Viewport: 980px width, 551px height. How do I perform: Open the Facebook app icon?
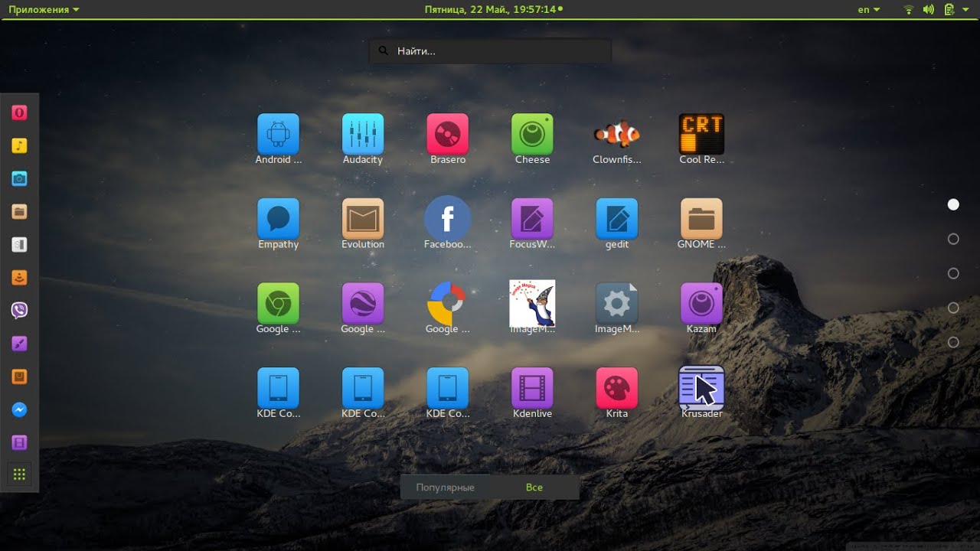447,219
